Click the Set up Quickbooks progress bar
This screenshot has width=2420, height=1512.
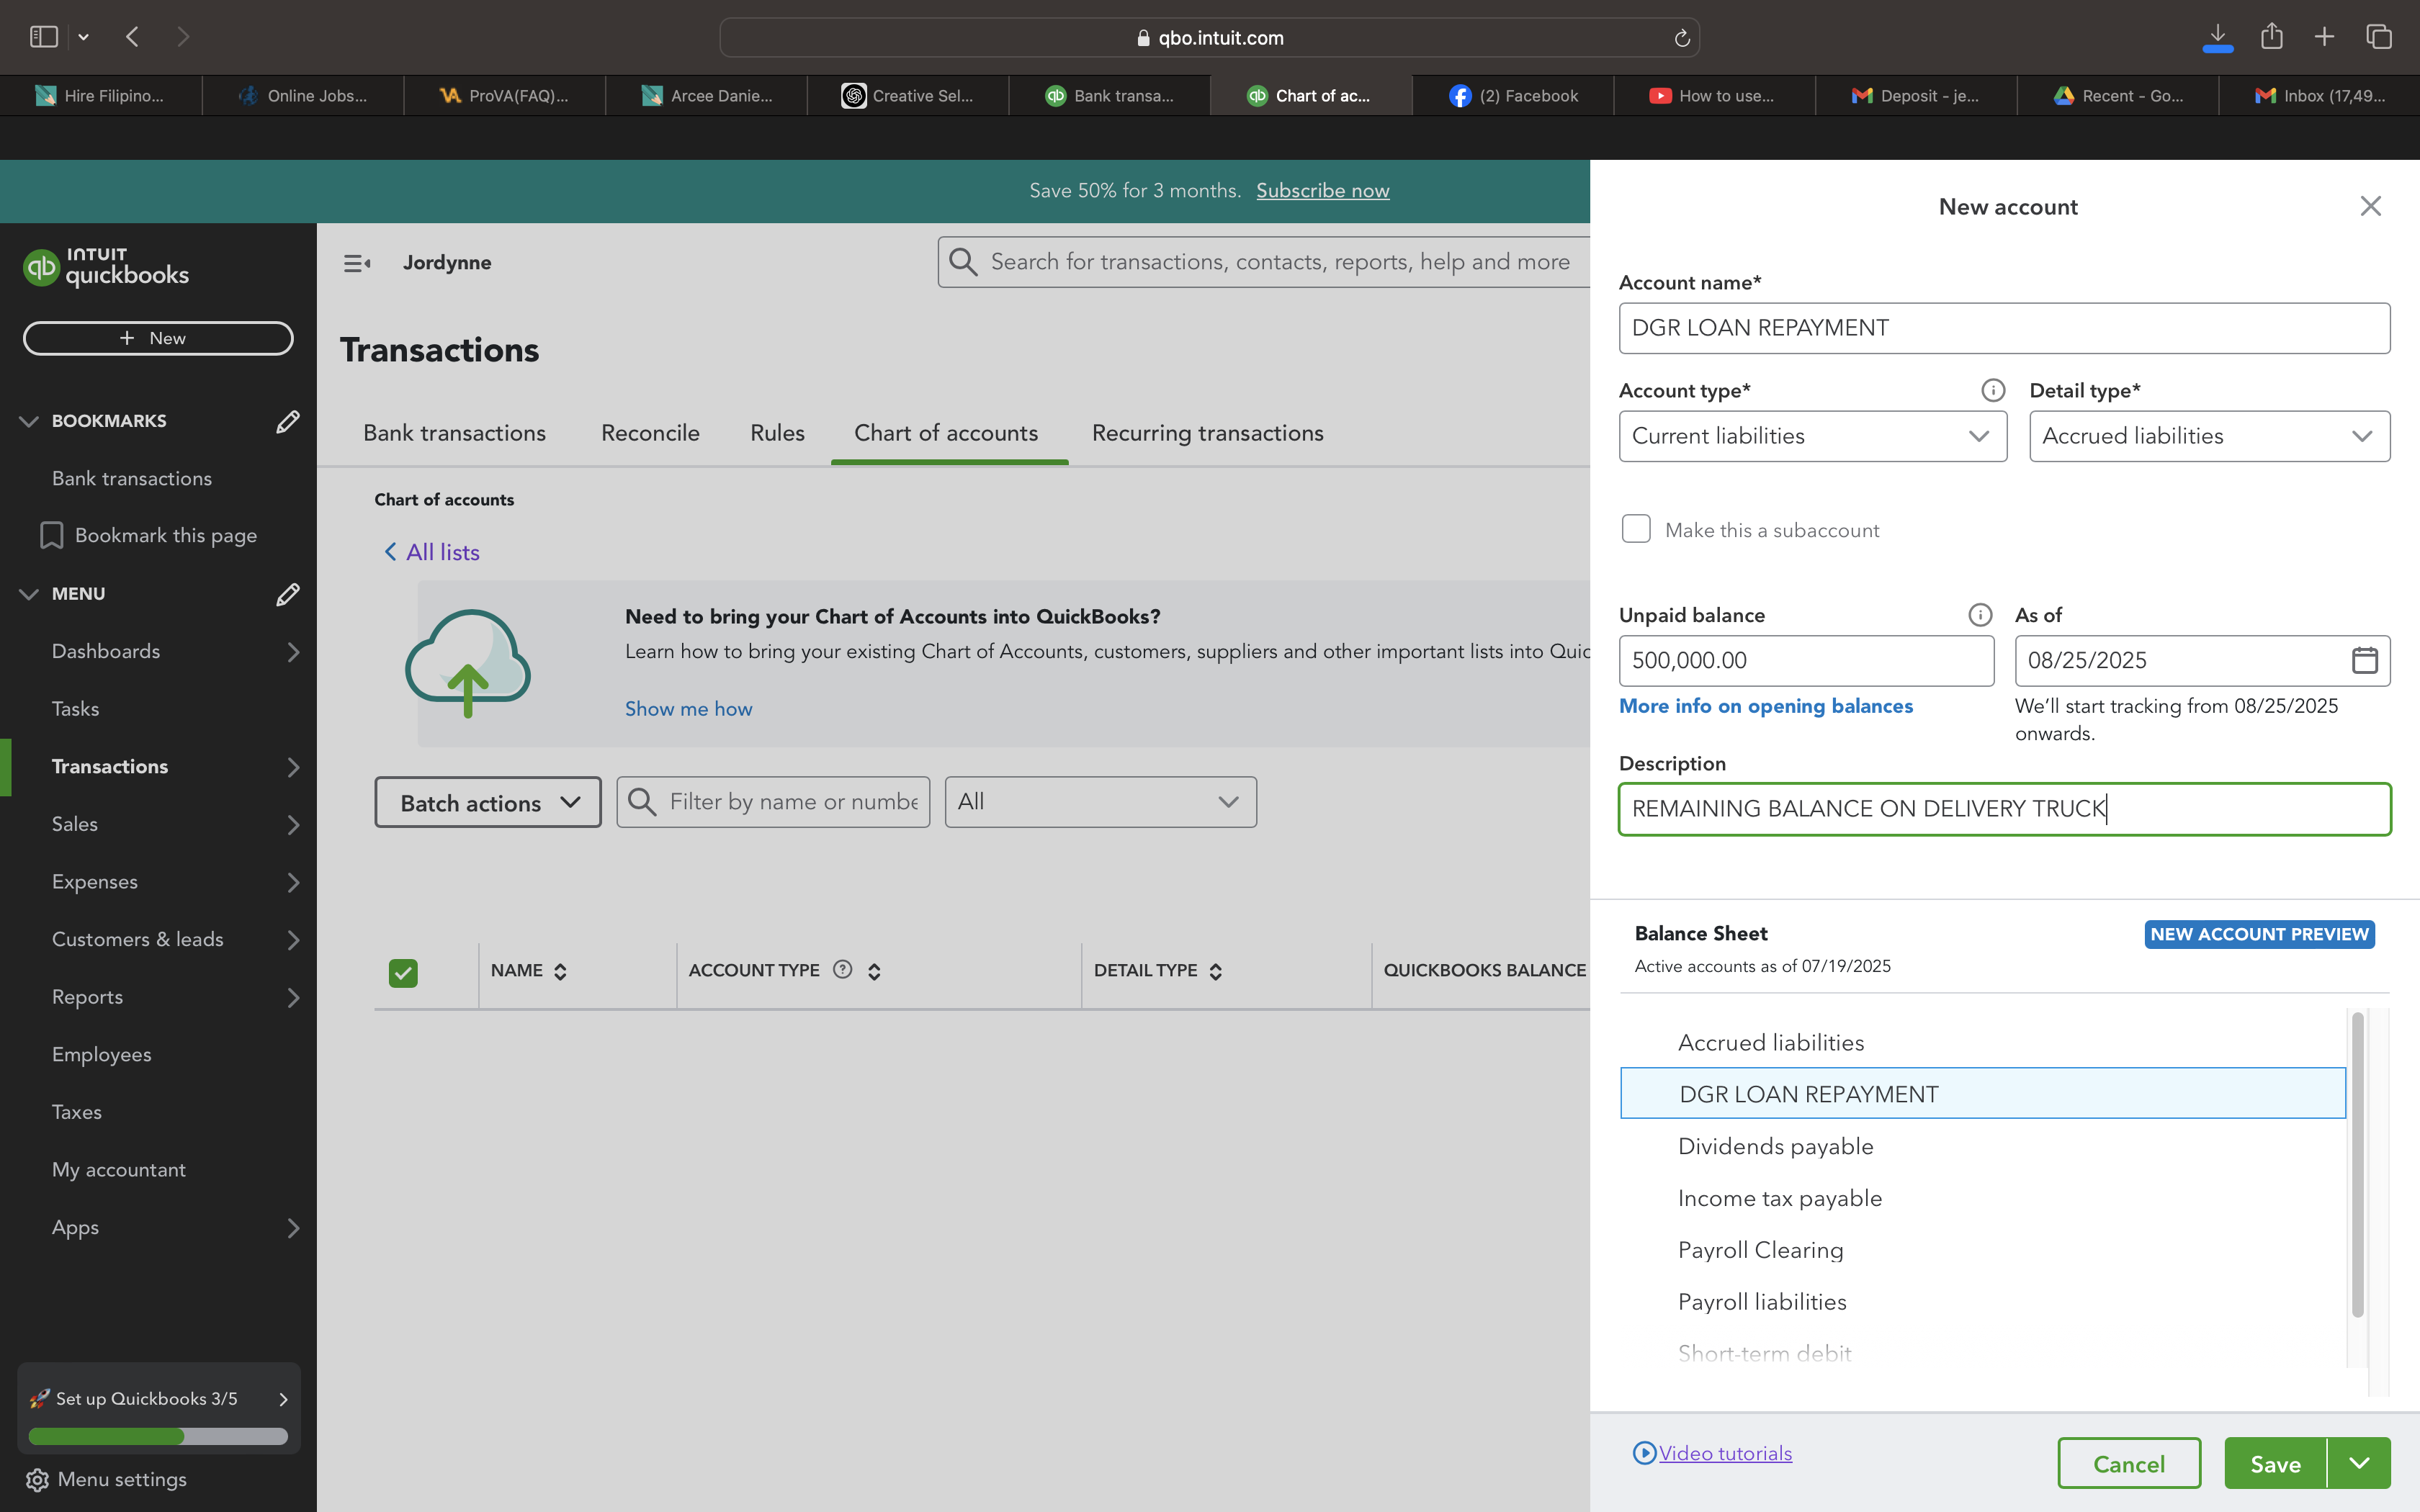tap(158, 1436)
